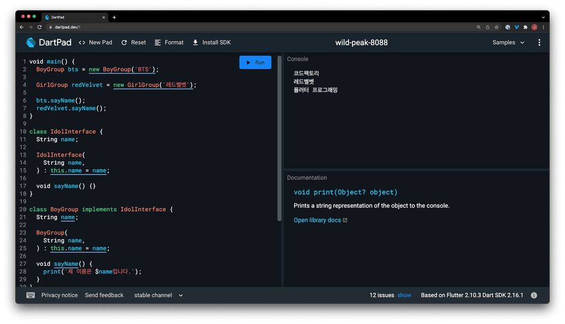The height and width of the screenshot is (324, 565).
Task: Click the DartPad logo icon
Action: [x=31, y=42]
